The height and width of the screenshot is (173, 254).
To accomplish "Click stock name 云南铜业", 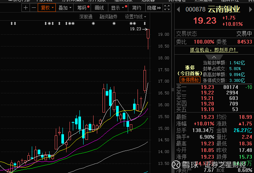I will coord(224,9).
